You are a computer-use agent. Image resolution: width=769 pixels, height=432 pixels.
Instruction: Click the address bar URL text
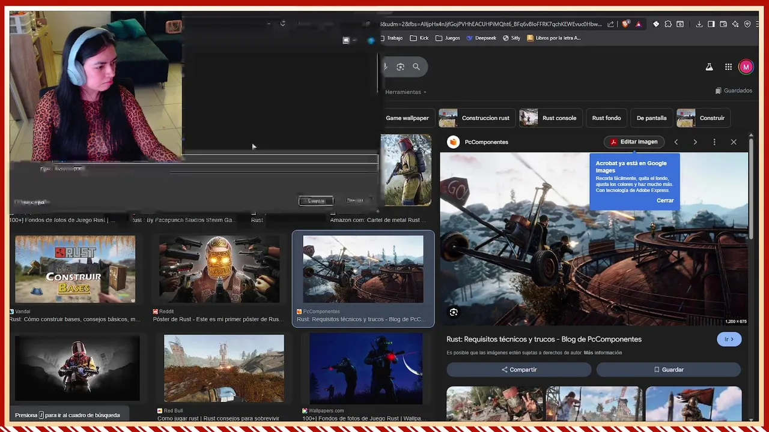click(x=491, y=24)
